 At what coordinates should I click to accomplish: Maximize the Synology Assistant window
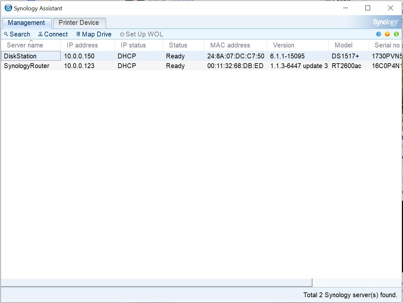368,8
